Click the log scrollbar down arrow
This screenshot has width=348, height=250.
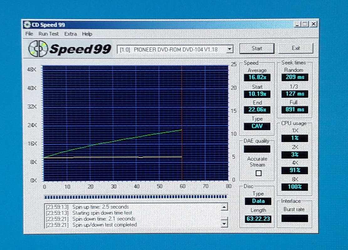224,224
